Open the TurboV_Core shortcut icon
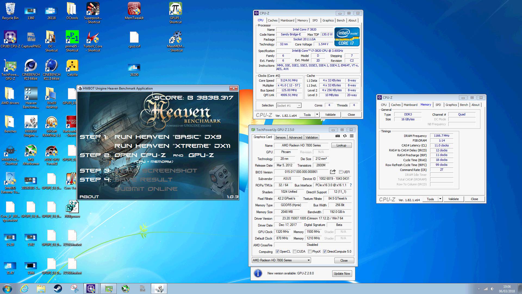The width and height of the screenshot is (522, 294). tap(93, 41)
